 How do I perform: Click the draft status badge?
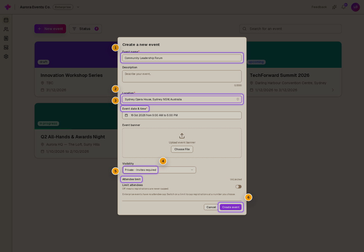[43, 62]
